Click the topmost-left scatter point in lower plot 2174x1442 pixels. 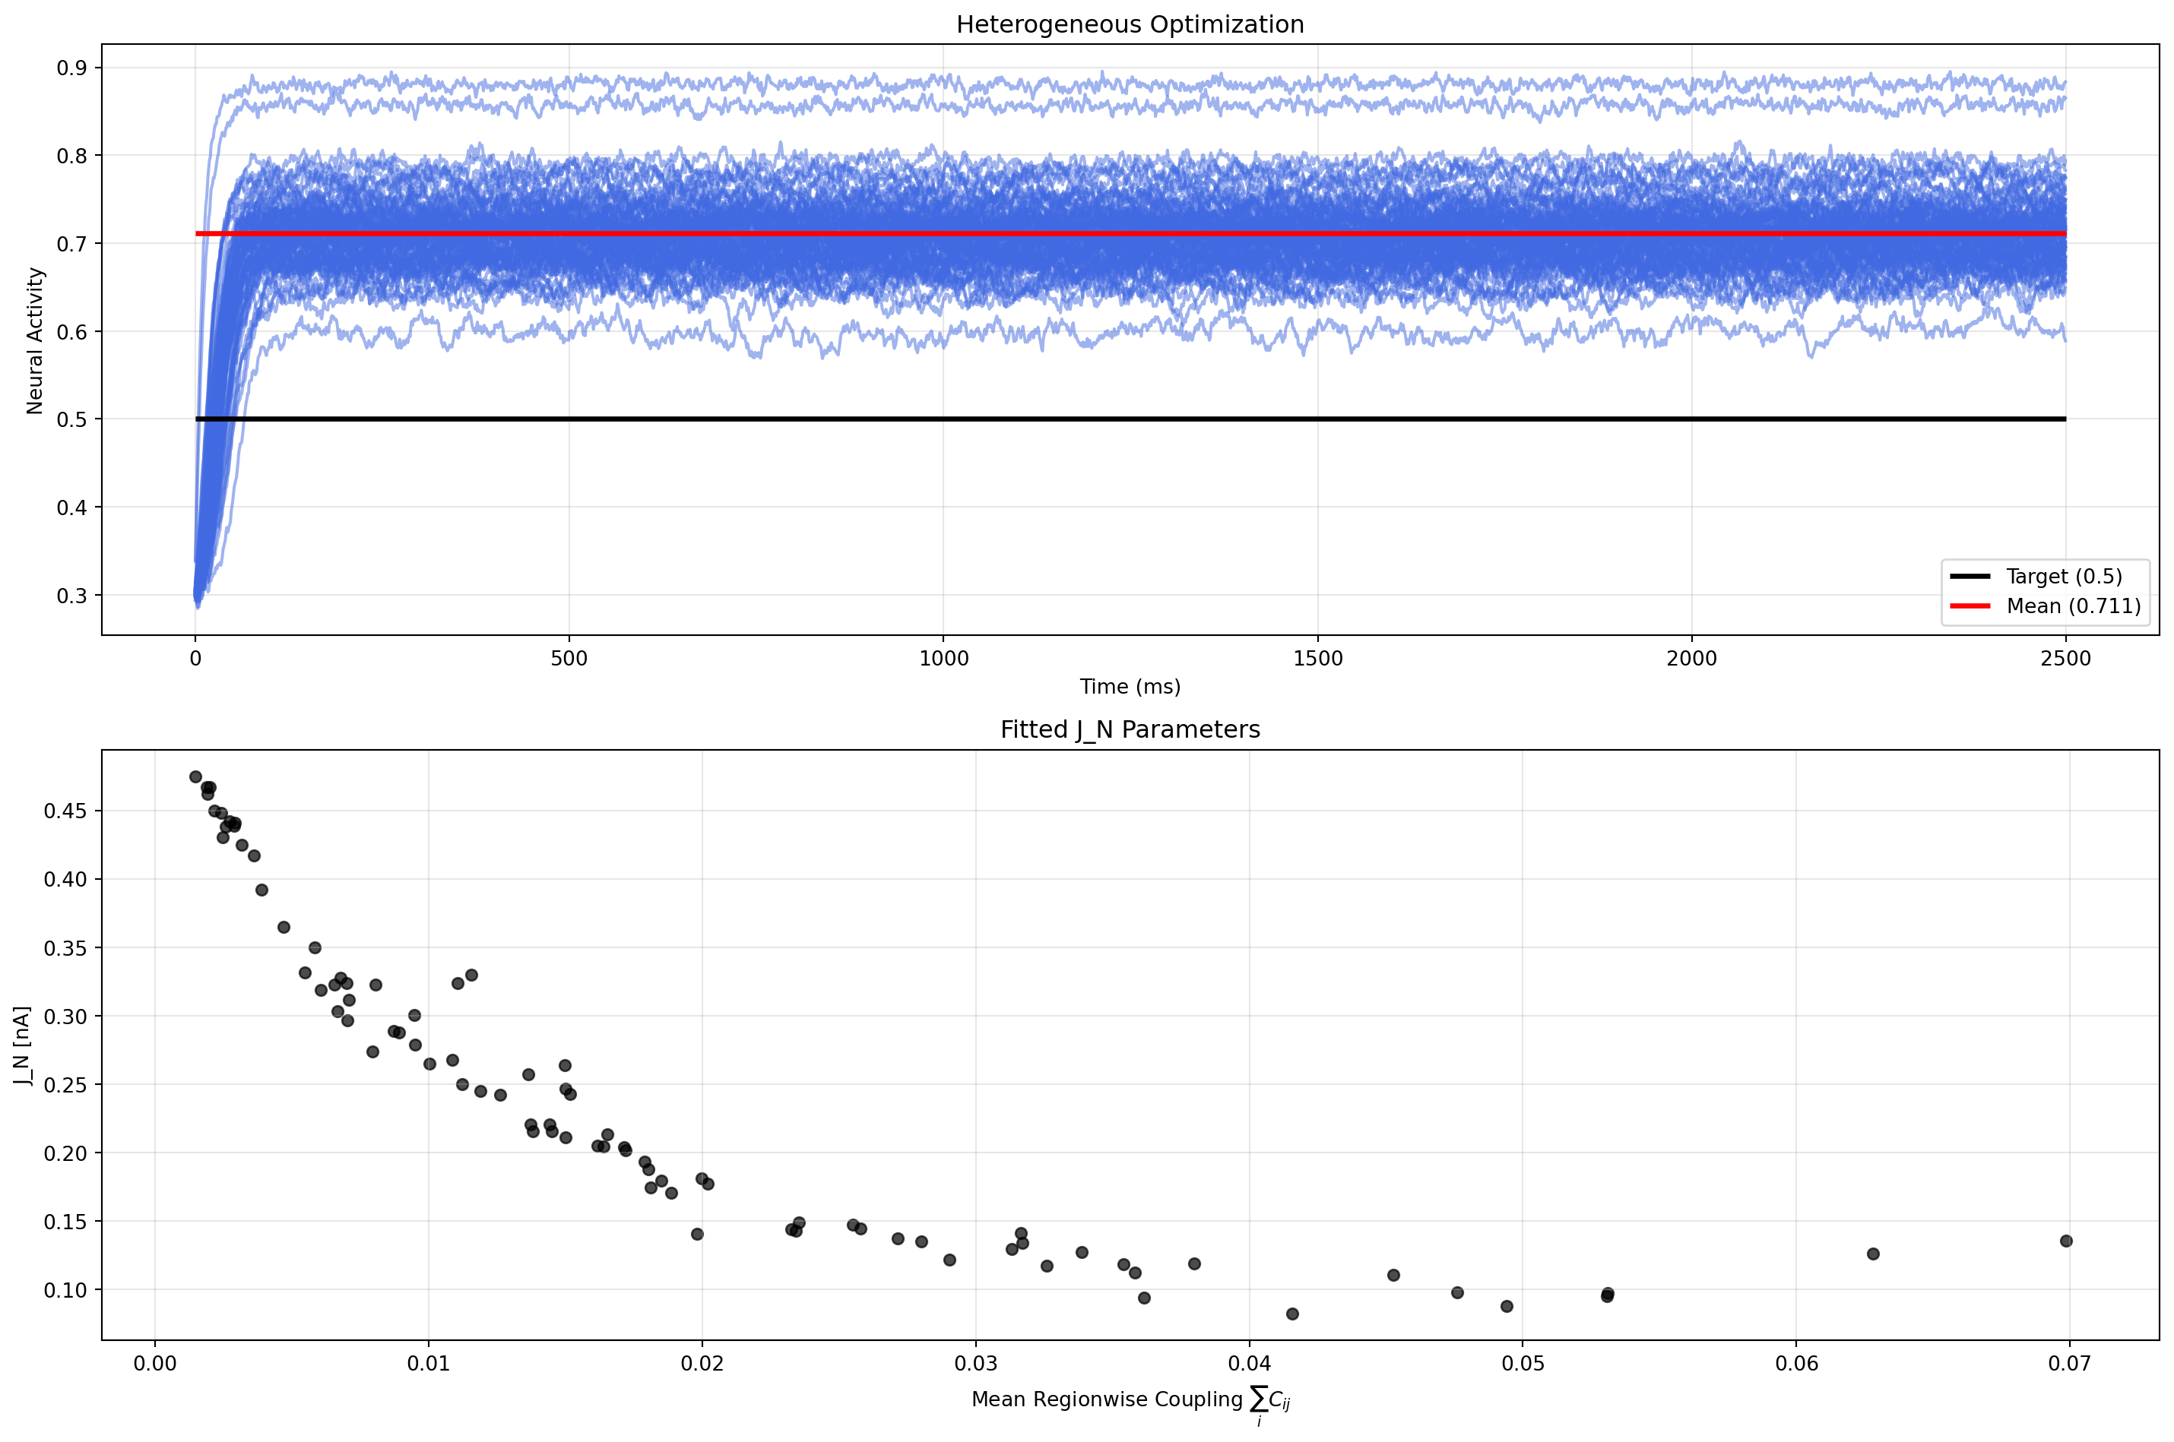195,777
